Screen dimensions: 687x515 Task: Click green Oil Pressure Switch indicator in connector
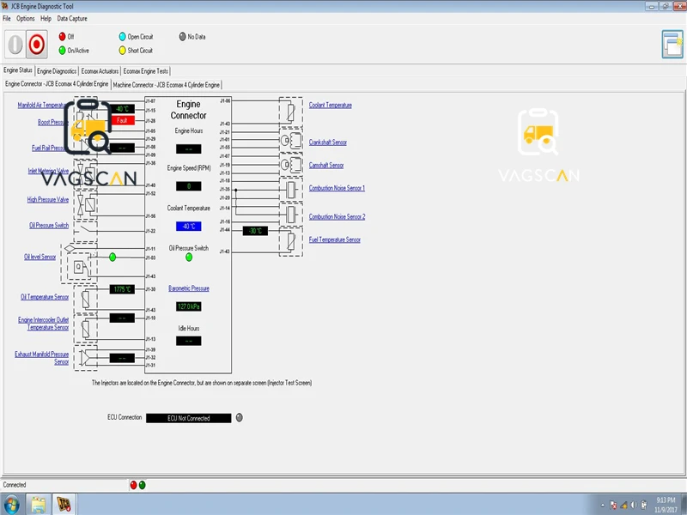pos(189,257)
